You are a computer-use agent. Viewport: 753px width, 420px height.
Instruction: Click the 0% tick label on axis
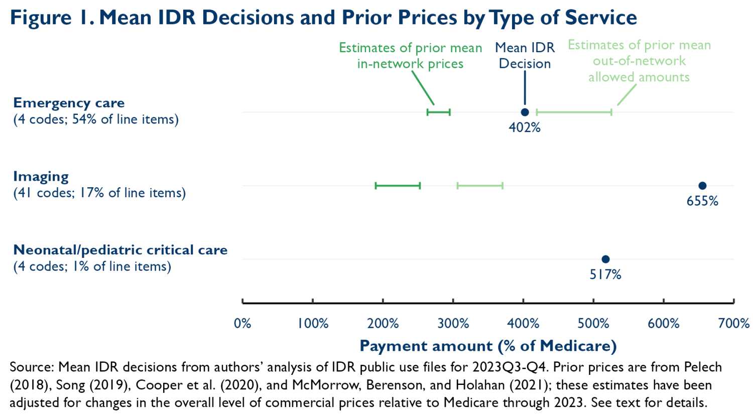pyautogui.click(x=242, y=324)
